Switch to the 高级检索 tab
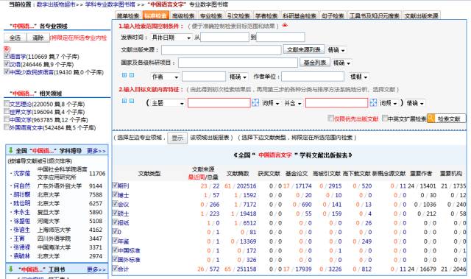 [x=183, y=15]
